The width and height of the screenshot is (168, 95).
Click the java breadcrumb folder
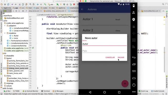click(36, 8)
